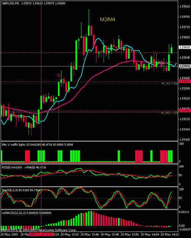Viewport: 191px width, 238px height.
Task: Select the Mrs V traffic lights indicator label
Action: click(x=37, y=145)
